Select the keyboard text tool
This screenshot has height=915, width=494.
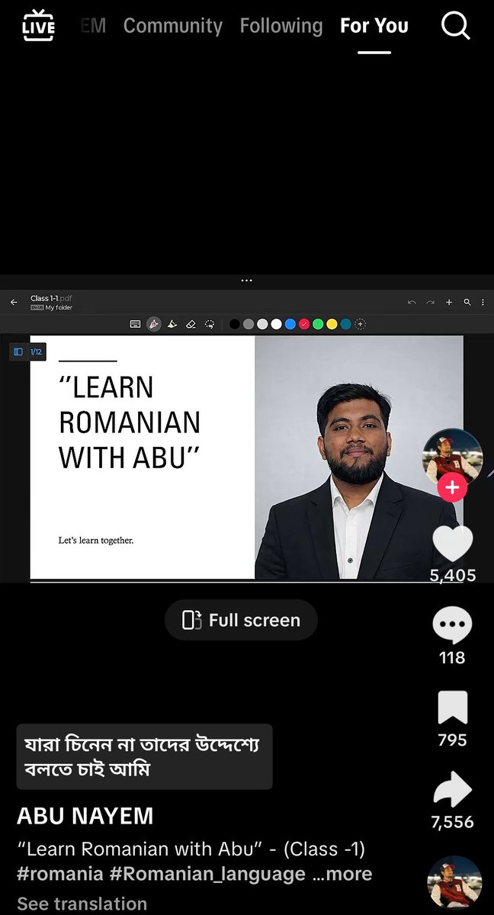pyautogui.click(x=135, y=323)
